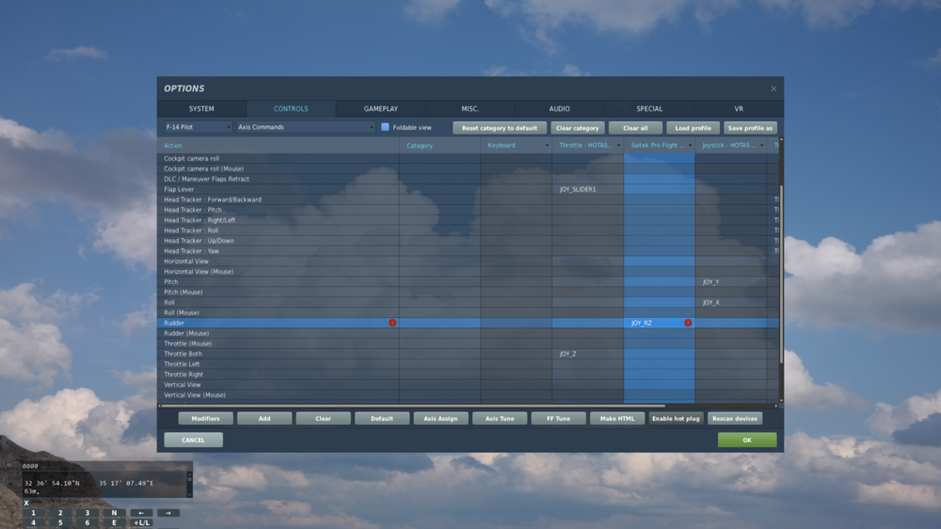The height and width of the screenshot is (529, 941).
Task: Expand the Saitek Pro Flight column dropdown arrow
Action: [690, 145]
